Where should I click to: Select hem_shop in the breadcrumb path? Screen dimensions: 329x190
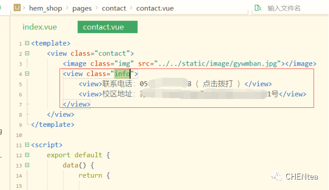tap(46, 8)
